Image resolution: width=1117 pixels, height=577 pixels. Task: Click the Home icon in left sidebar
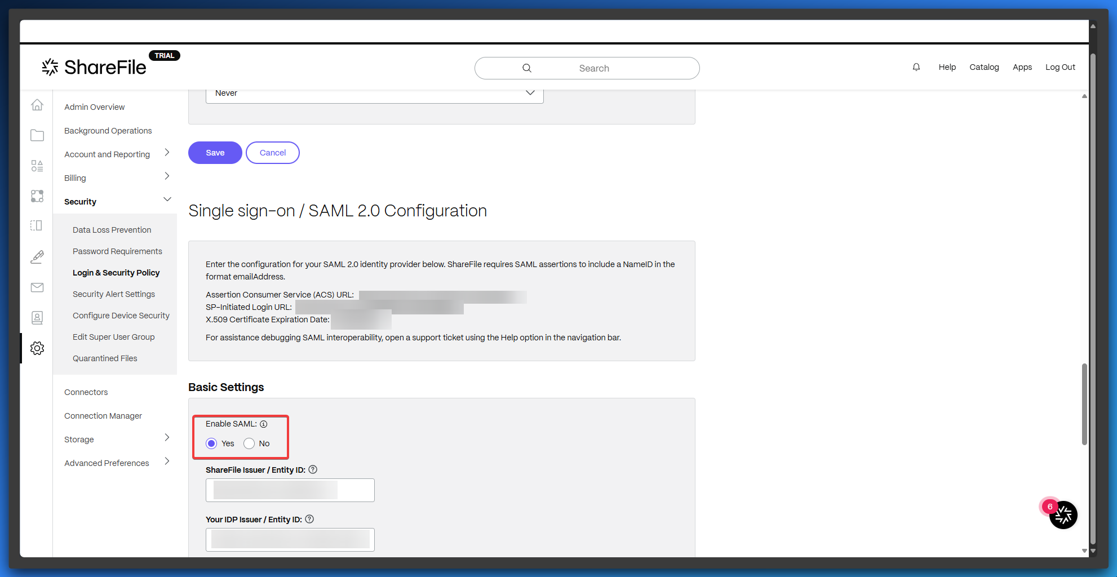37,105
